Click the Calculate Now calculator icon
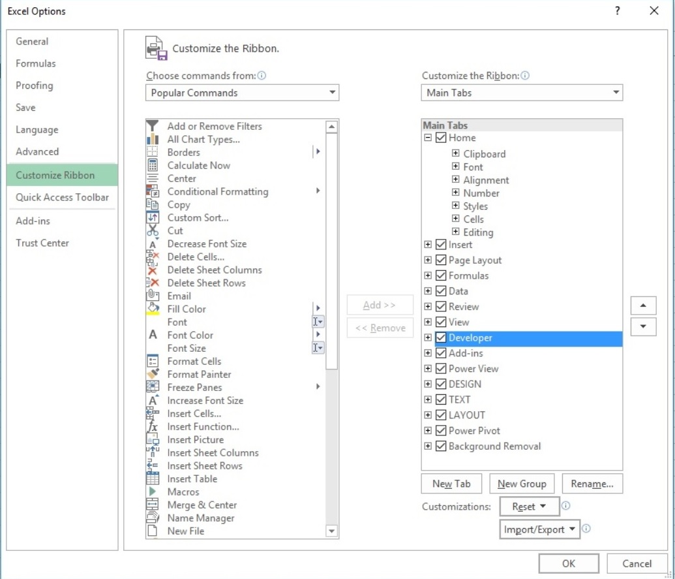This screenshot has width=675, height=579. [x=153, y=165]
